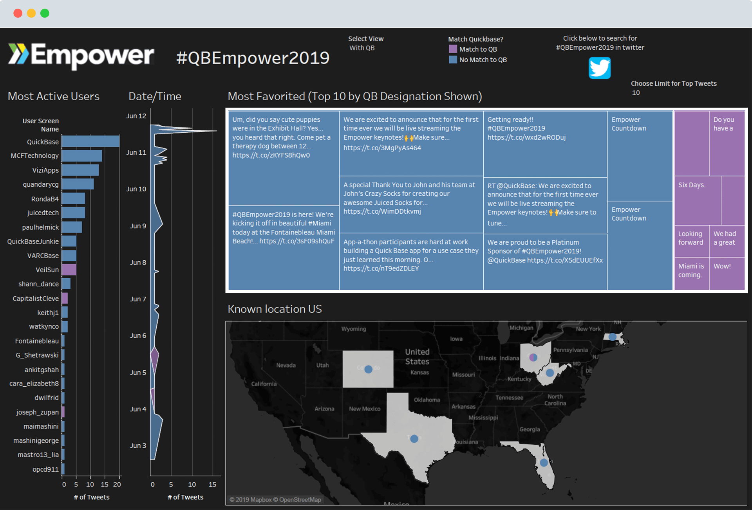Click the purple Six Days tile
752x510 pixels.
point(698,200)
